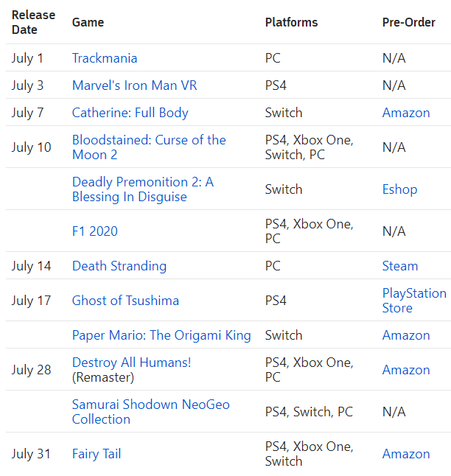Open Amazon pre-order link for Fairy Tail
Viewport: 451px width, 476px height.
click(x=406, y=454)
